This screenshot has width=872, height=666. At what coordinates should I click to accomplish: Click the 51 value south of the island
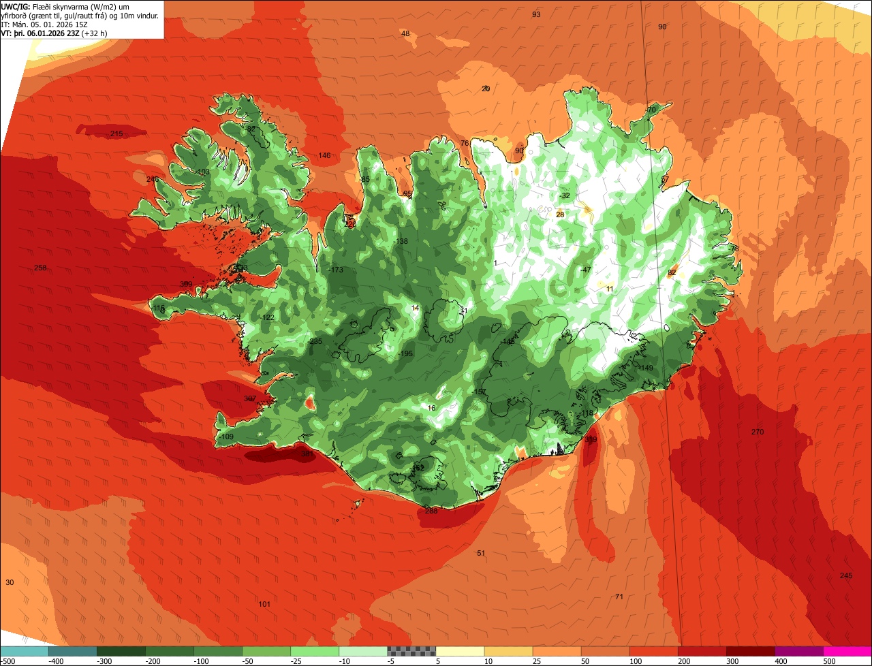481,553
